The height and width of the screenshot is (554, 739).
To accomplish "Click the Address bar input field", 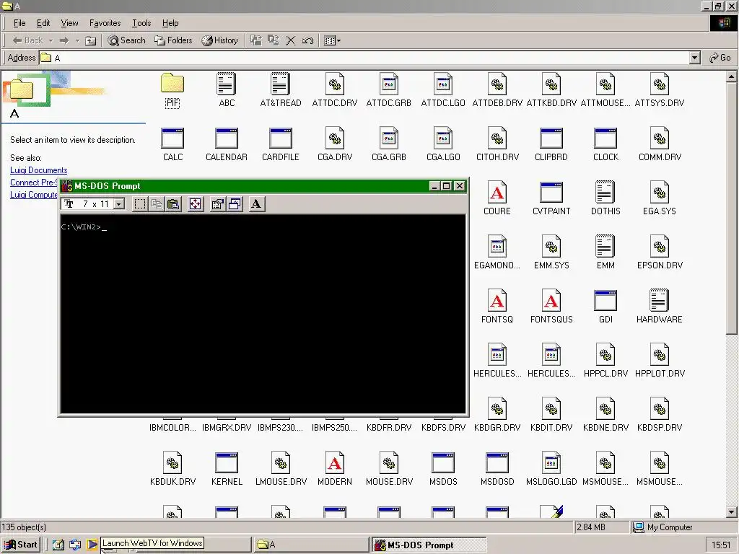I will click(365, 58).
